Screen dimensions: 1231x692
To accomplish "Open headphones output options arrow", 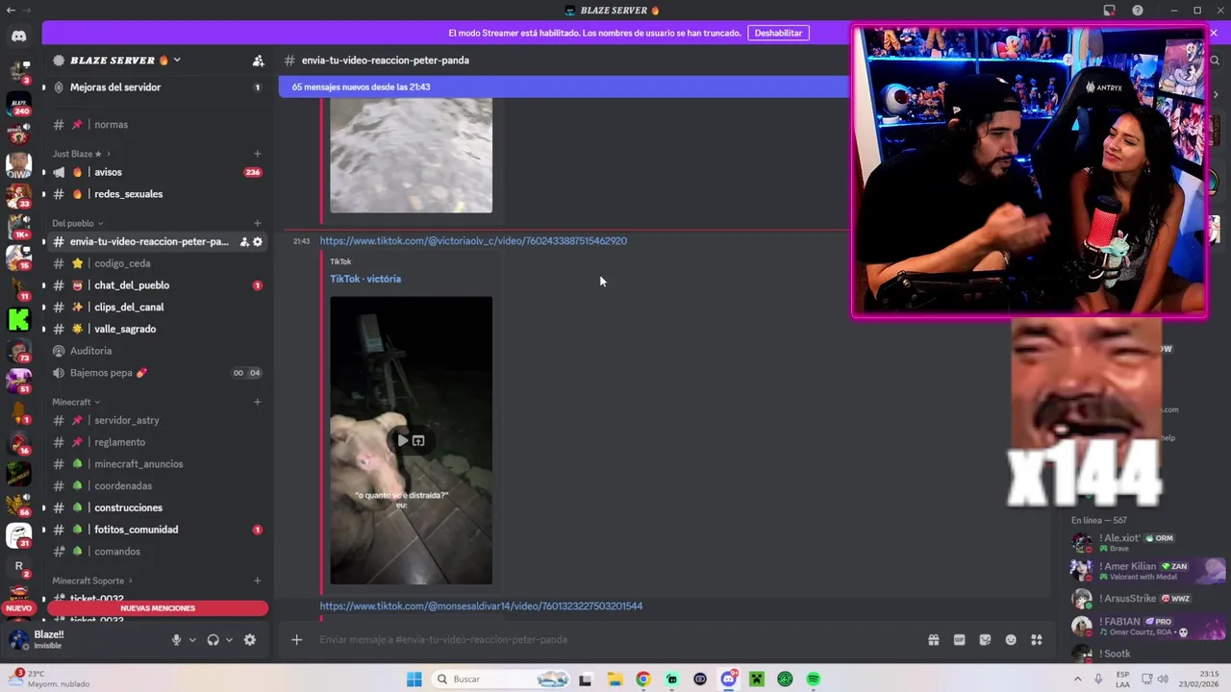I will [229, 640].
